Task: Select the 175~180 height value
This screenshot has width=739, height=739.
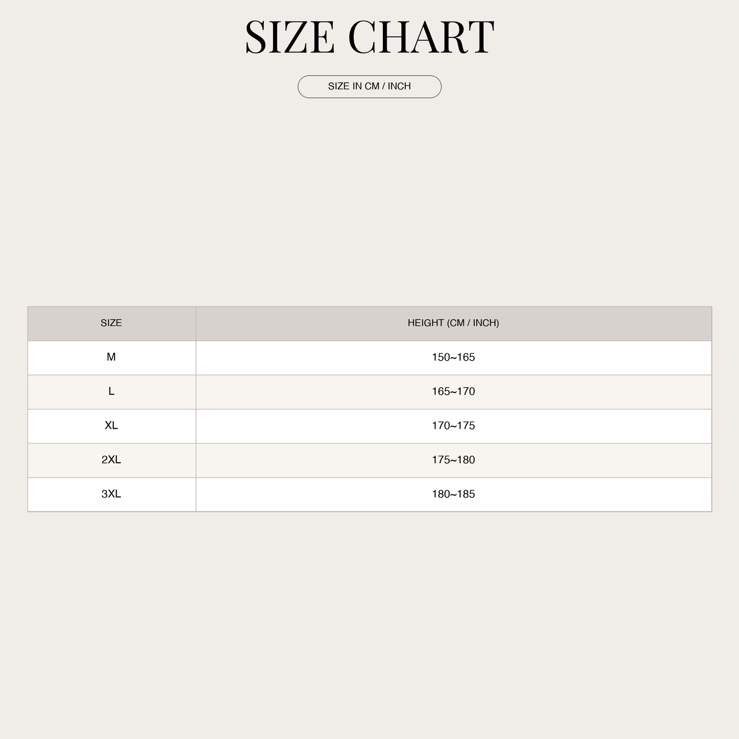Action: click(x=454, y=460)
